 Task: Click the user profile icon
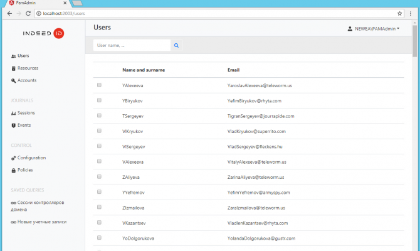pyautogui.click(x=350, y=29)
